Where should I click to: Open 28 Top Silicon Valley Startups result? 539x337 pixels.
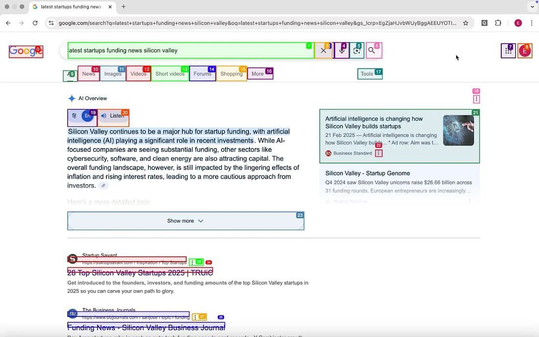point(140,273)
